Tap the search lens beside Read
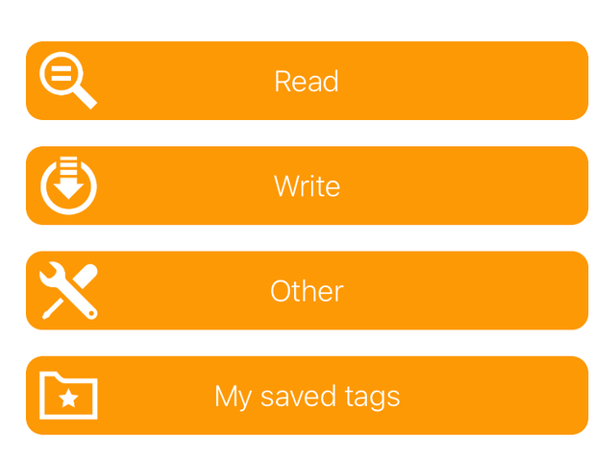Viewport: 615px width, 461px height. 67,81
